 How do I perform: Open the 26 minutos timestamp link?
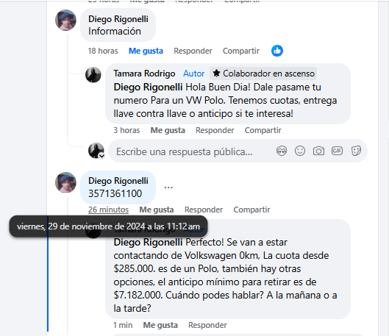(108, 210)
